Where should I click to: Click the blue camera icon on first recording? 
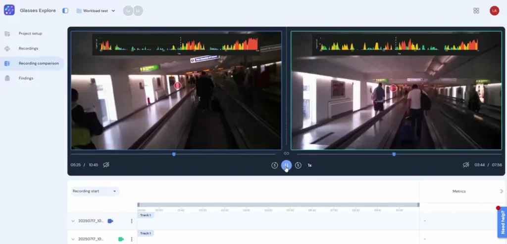(110, 221)
